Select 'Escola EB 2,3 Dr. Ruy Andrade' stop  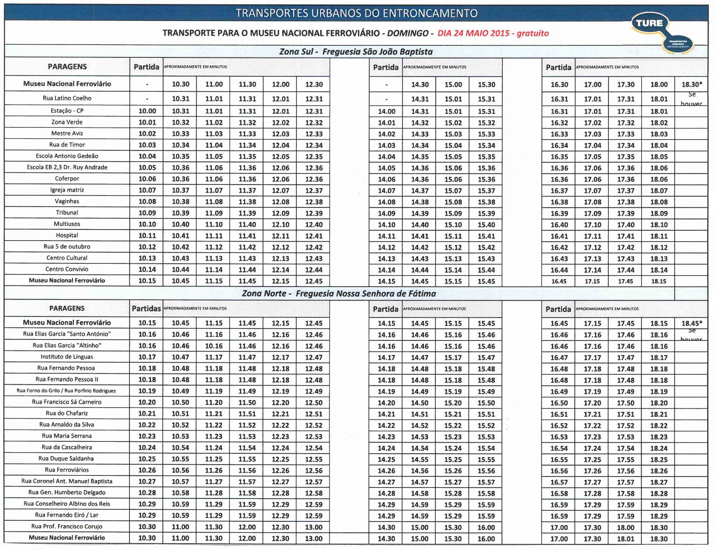[x=67, y=167]
